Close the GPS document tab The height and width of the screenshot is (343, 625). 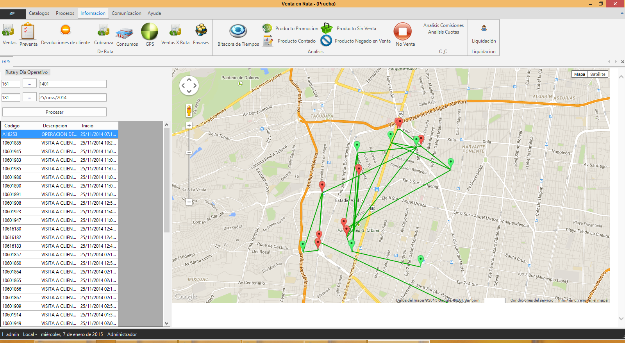622,62
